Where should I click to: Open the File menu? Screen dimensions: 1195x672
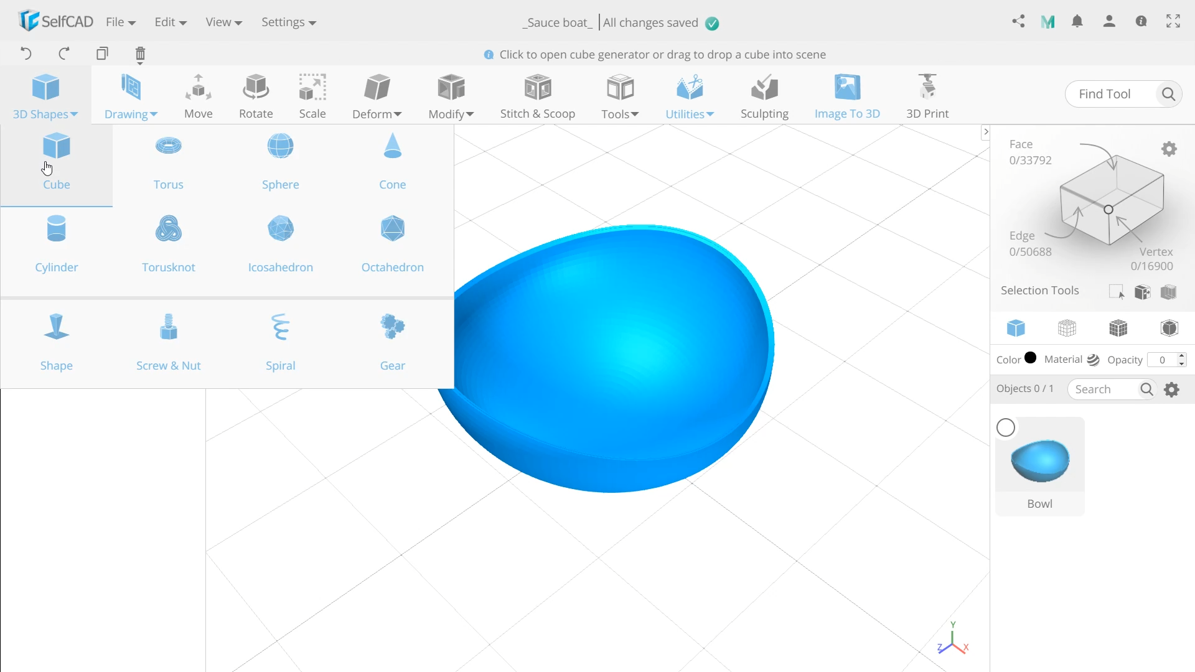point(121,22)
